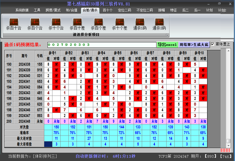Switch to the 百十个 tab
This screenshot has width=235, height=161.
pos(108,10)
